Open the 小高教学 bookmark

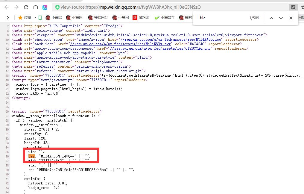pyautogui.click(x=165, y=18)
